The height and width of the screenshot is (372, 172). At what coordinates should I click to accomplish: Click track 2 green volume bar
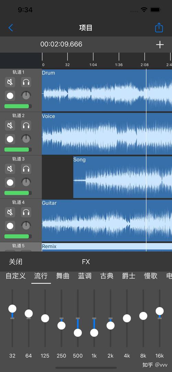18,150
